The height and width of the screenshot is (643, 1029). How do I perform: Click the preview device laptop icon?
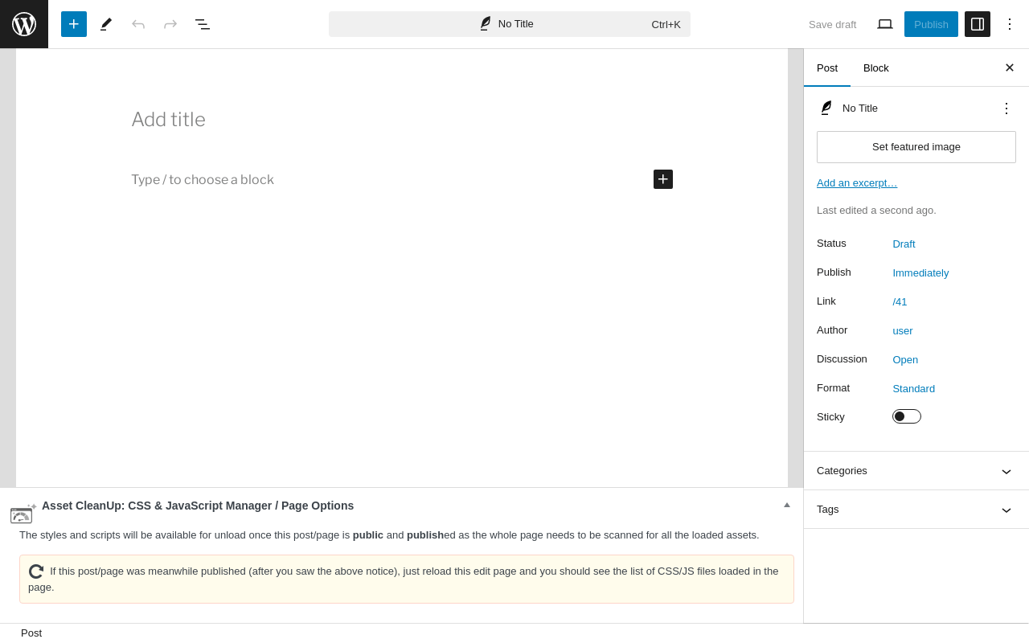click(885, 24)
